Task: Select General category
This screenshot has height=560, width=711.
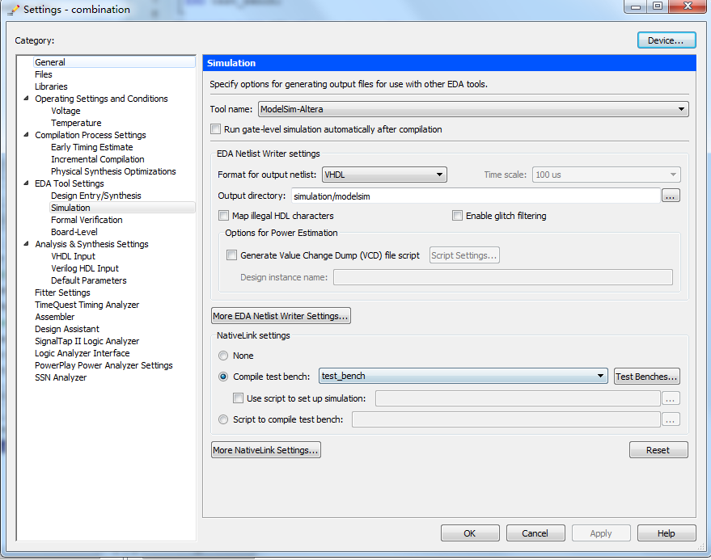Action: point(50,62)
